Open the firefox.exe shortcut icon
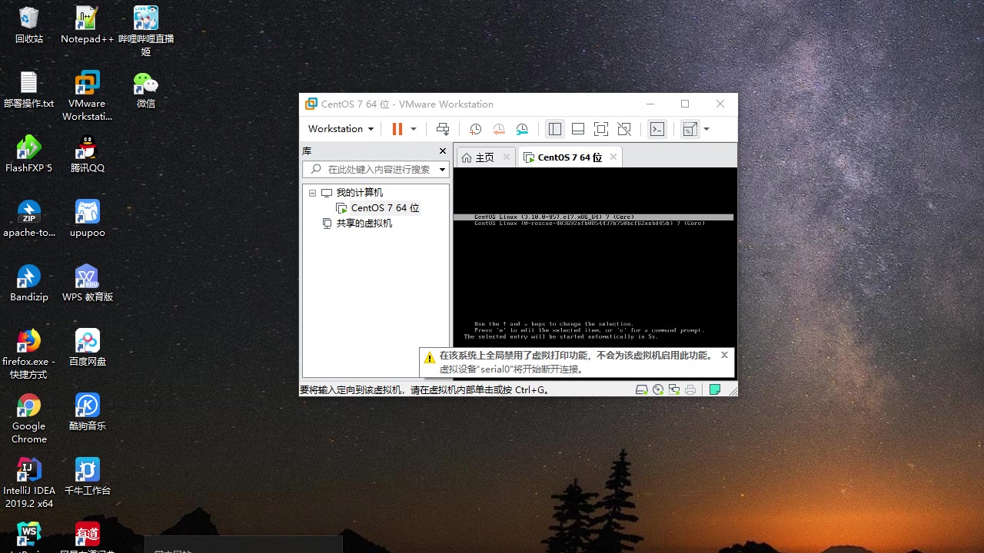 (29, 354)
